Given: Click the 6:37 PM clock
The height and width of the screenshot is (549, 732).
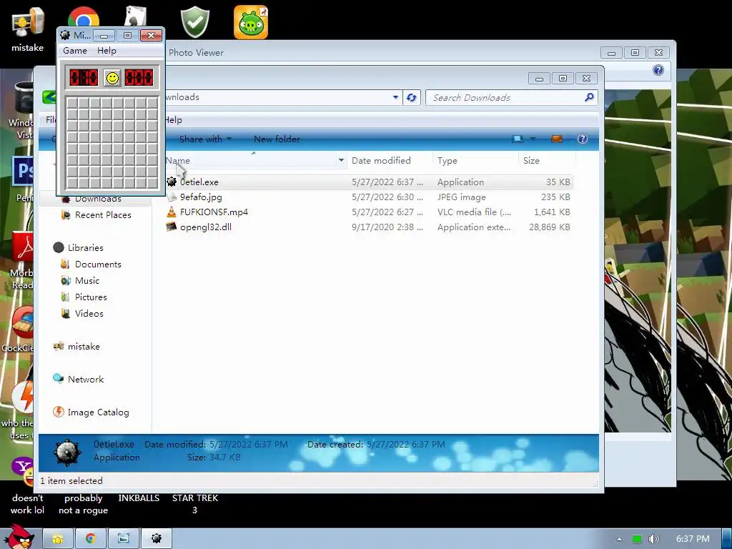Looking at the screenshot, I should coord(693,539).
